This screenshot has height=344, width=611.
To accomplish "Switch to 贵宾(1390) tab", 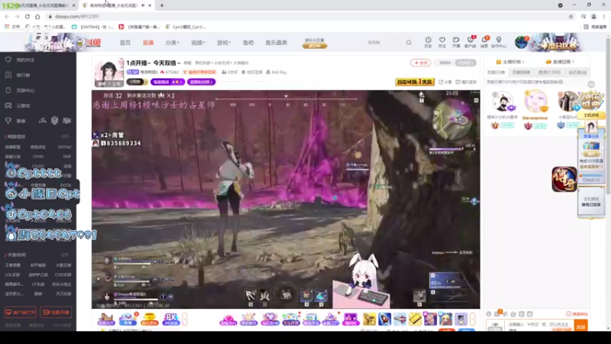I will [549, 72].
